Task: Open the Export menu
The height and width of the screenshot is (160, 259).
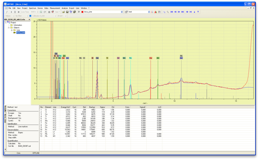Action: coord(72,8)
